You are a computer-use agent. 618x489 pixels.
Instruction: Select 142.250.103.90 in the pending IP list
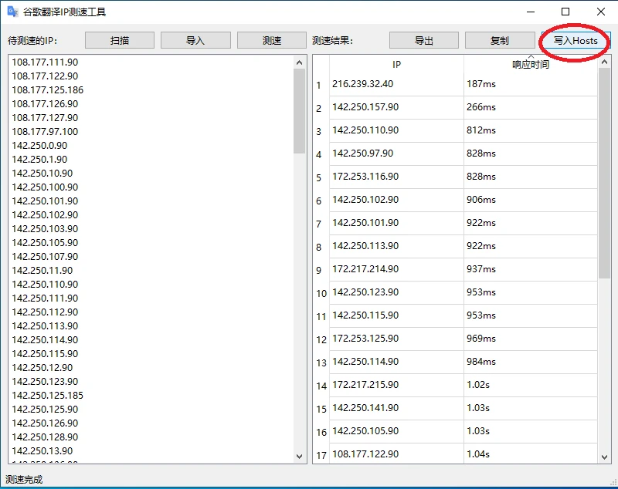point(45,229)
